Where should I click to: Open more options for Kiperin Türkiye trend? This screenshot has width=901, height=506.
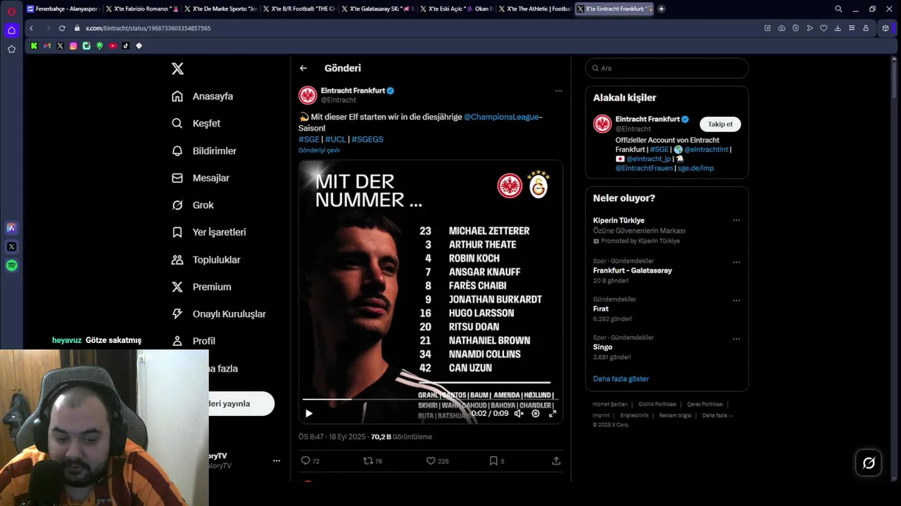(736, 221)
